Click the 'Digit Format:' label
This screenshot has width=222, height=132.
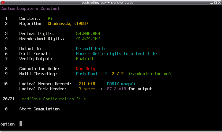tap(35, 54)
